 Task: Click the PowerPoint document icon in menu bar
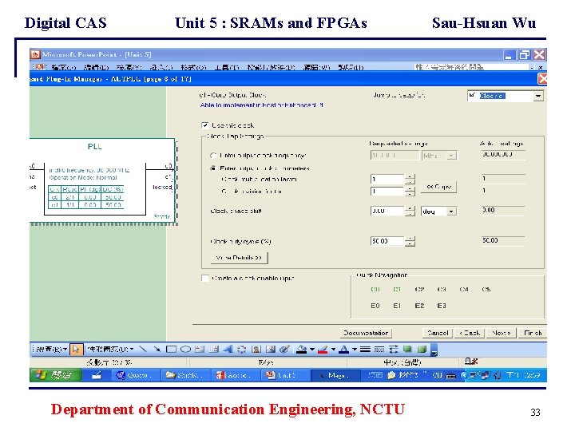pos(40,67)
